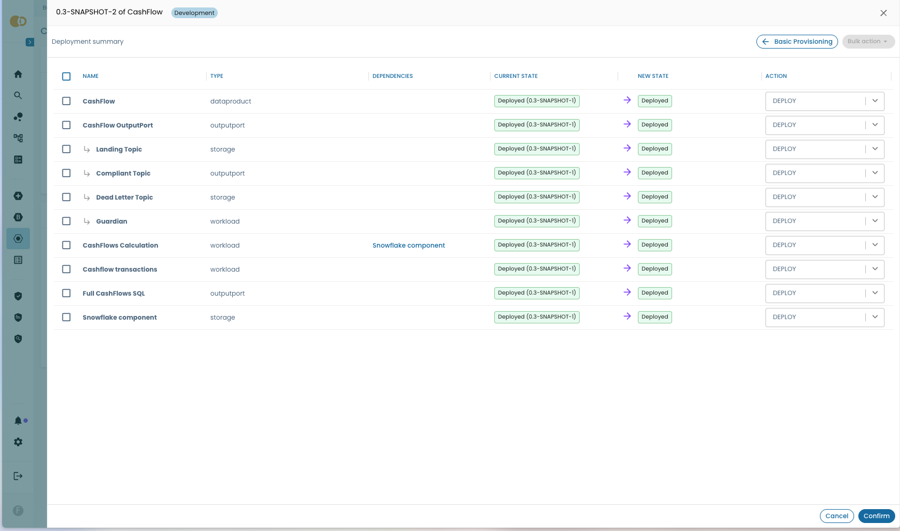Click the CashFlows Calculation name

click(x=120, y=245)
